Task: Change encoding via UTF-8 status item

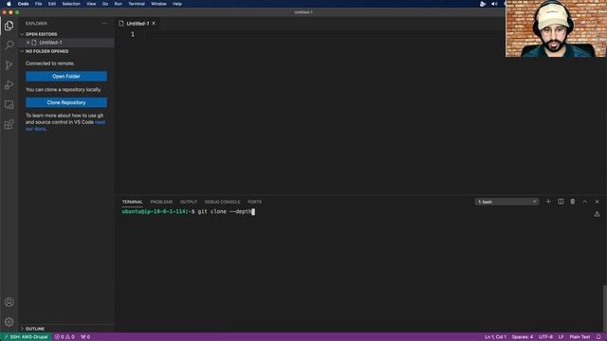Action: pos(546,337)
